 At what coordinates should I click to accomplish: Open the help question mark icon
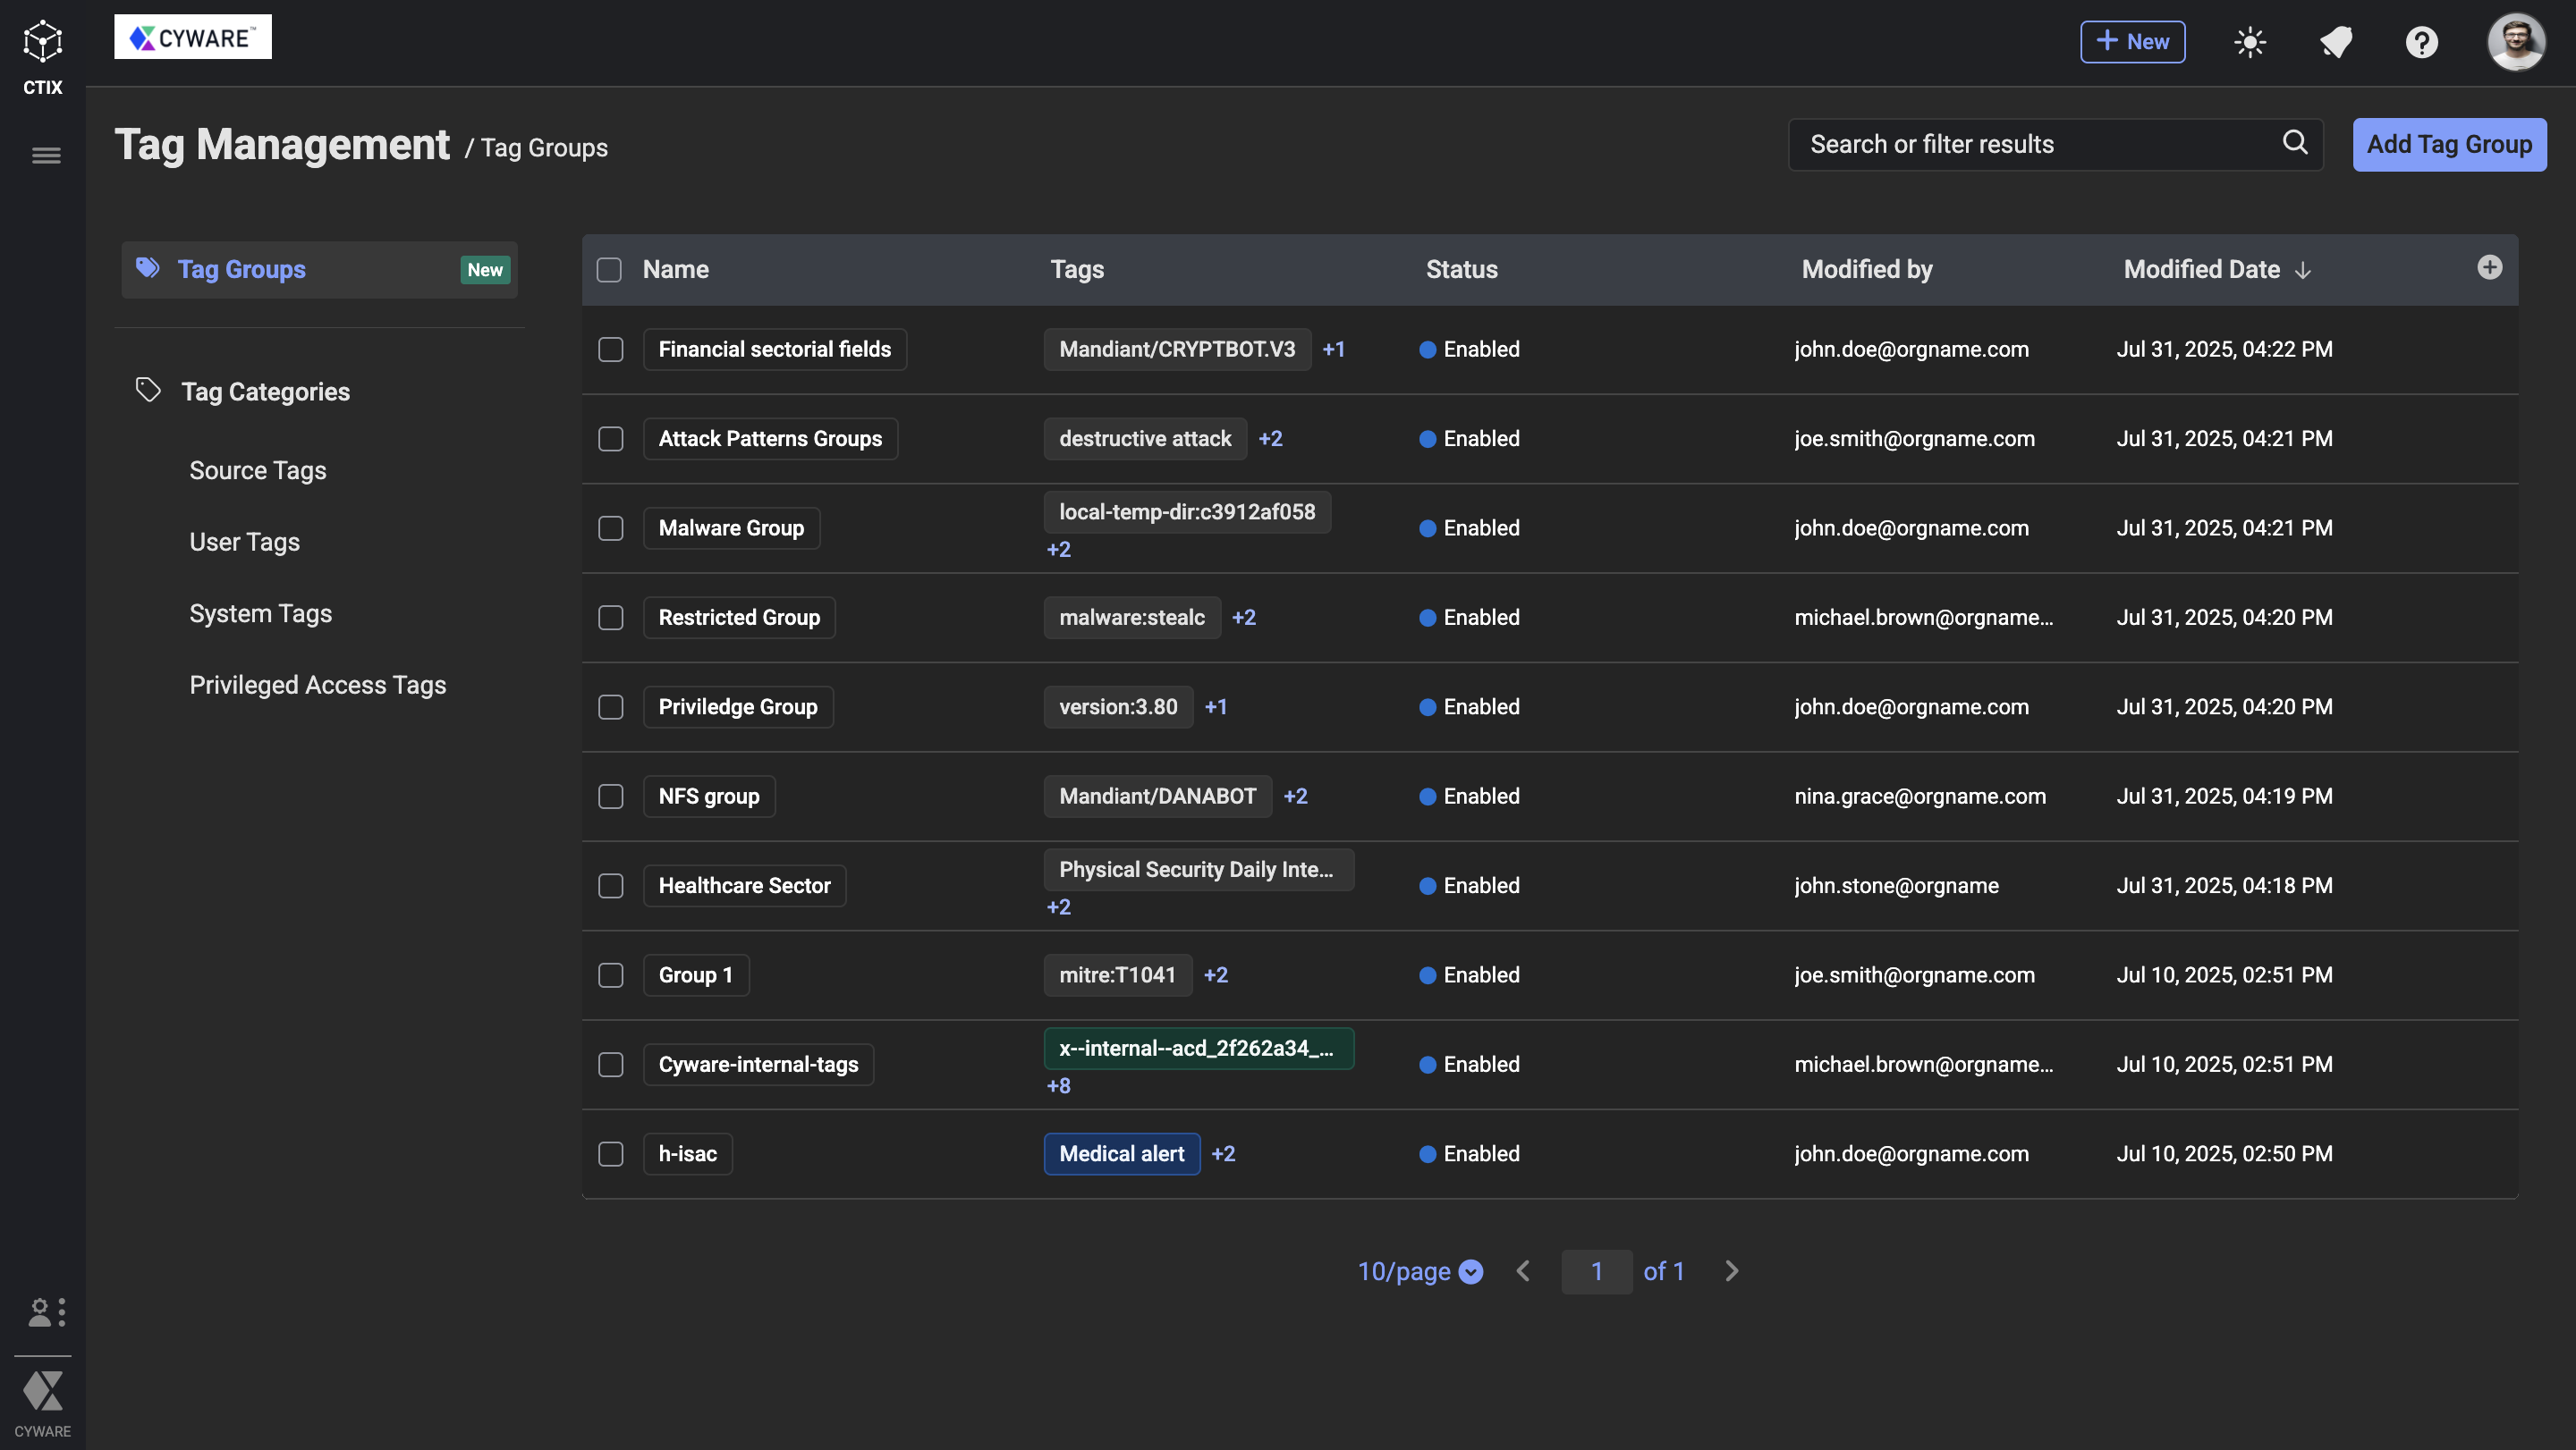pyautogui.click(x=2421, y=42)
